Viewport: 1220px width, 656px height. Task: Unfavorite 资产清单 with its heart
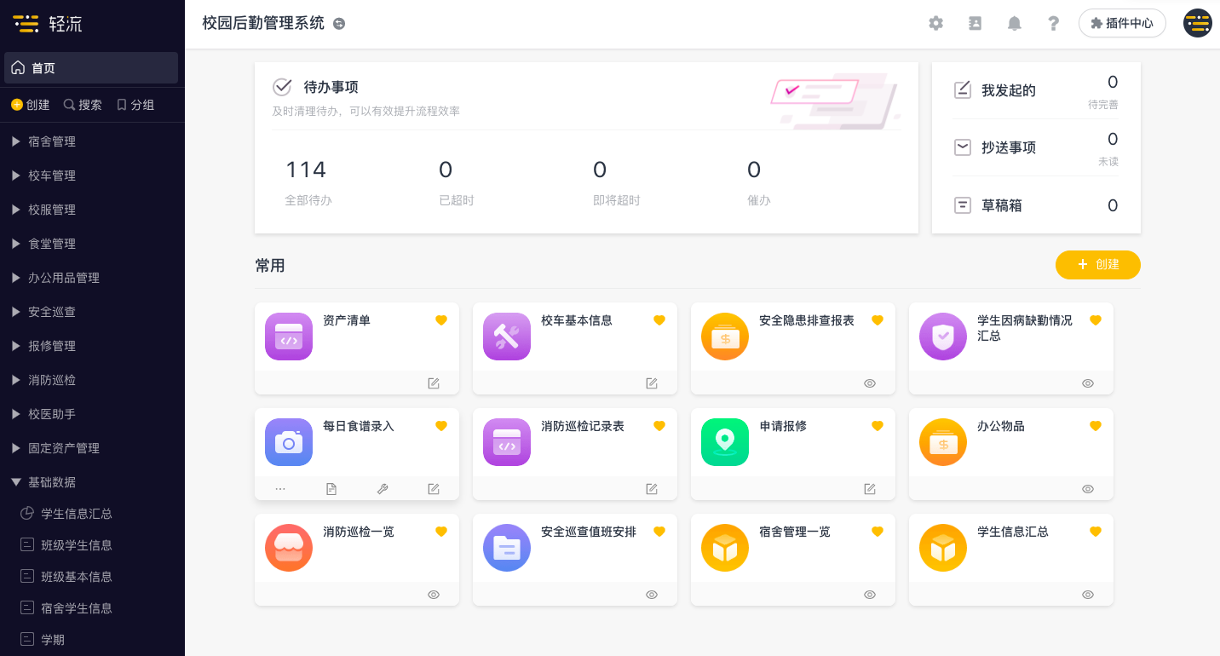click(441, 320)
